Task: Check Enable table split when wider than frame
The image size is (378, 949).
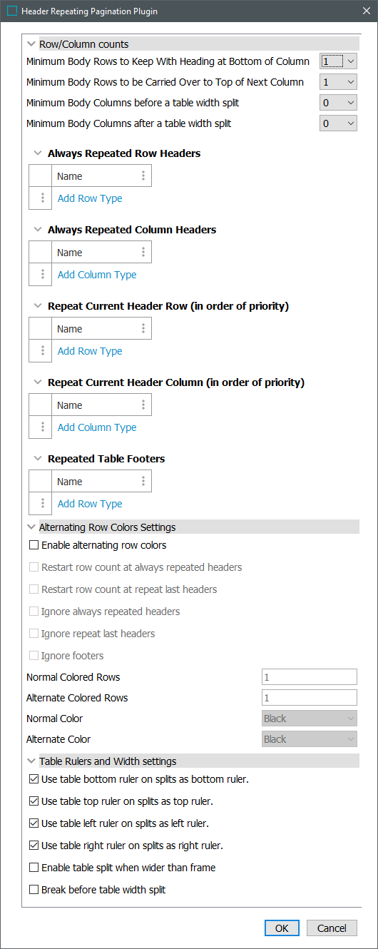Action: pyautogui.click(x=34, y=868)
